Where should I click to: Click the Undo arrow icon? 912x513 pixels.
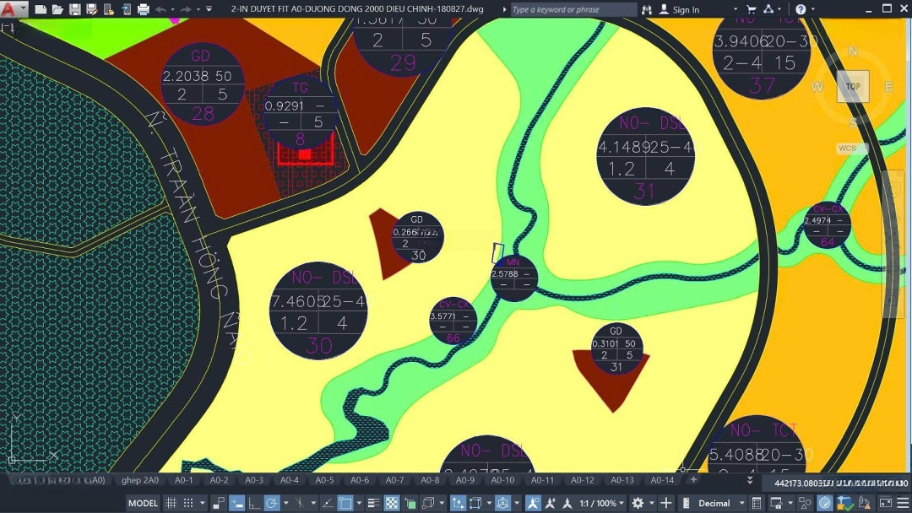[161, 9]
